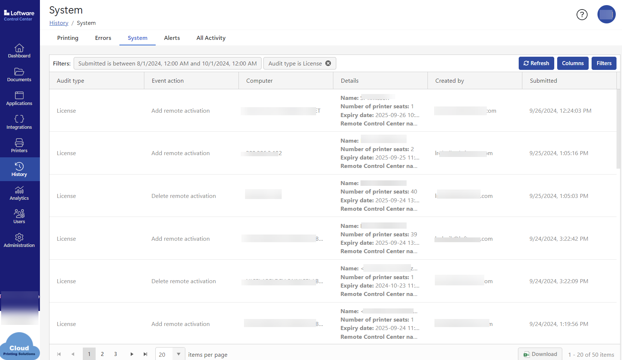This screenshot has height=360, width=622.
Task: Go to Documents in the sidebar
Action: (x=19, y=75)
